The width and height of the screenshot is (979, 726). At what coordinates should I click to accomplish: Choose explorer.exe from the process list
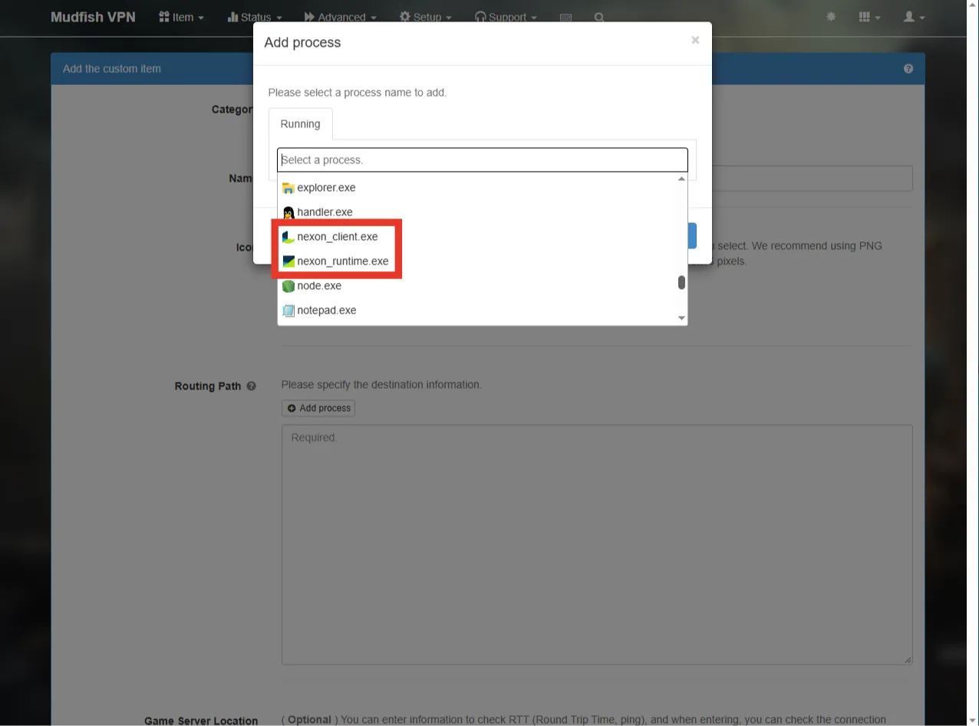[477, 188]
